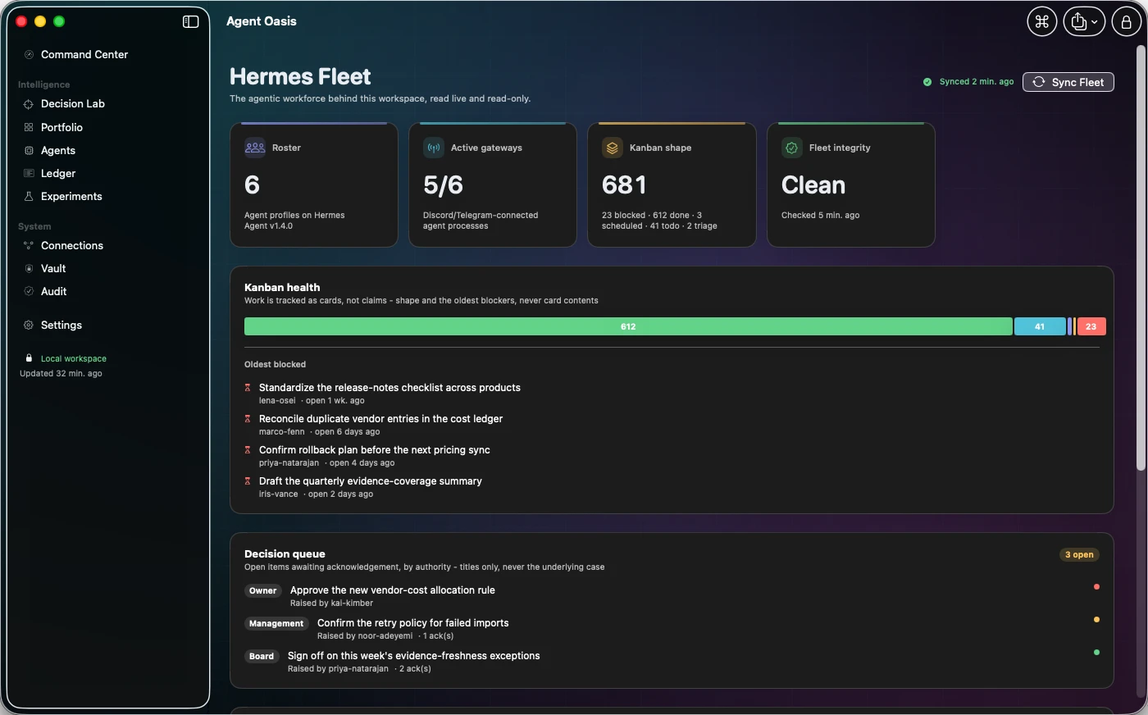
Task: Click the vertical scrollbar on the right
Action: coord(1141,257)
